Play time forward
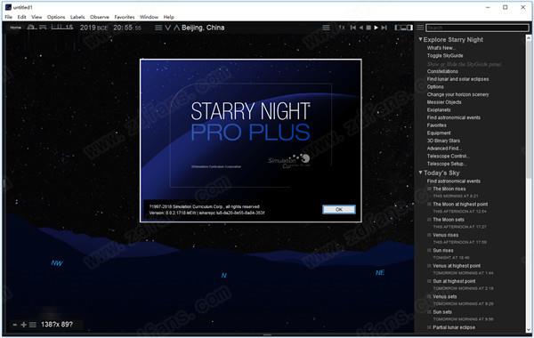Screen dimensions: 534x338 376,28
